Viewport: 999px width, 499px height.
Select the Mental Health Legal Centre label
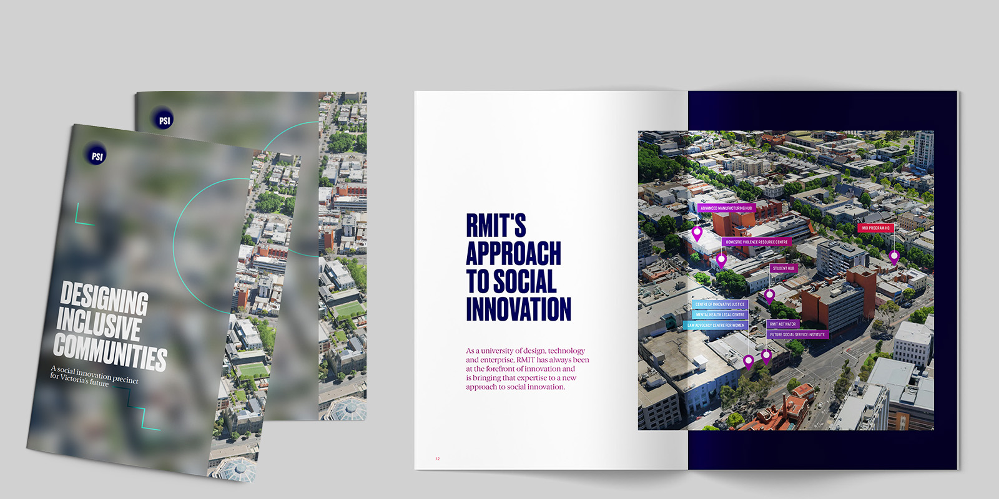pos(720,314)
